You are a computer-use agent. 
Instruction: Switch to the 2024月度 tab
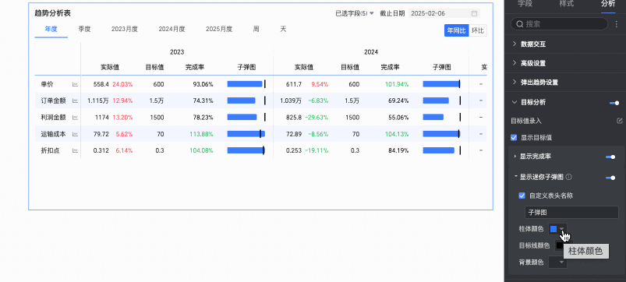tap(172, 29)
